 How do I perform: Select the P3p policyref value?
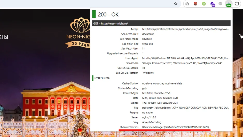coord(186,108)
